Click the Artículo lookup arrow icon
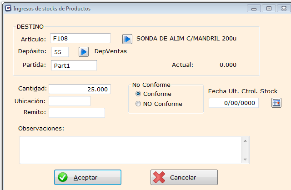 [127, 39]
